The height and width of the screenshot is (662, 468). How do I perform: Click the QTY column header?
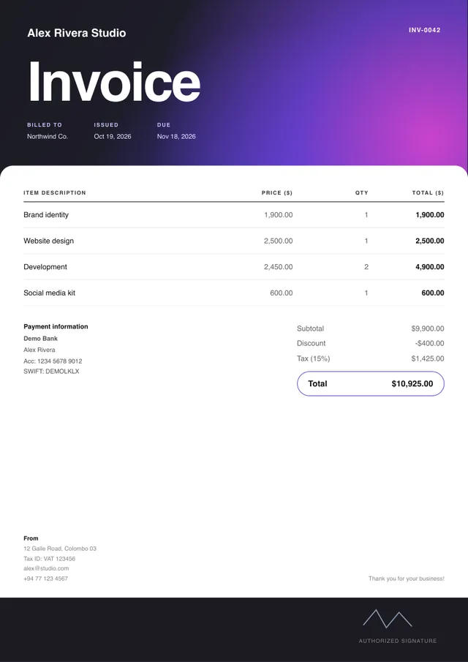[x=362, y=192]
